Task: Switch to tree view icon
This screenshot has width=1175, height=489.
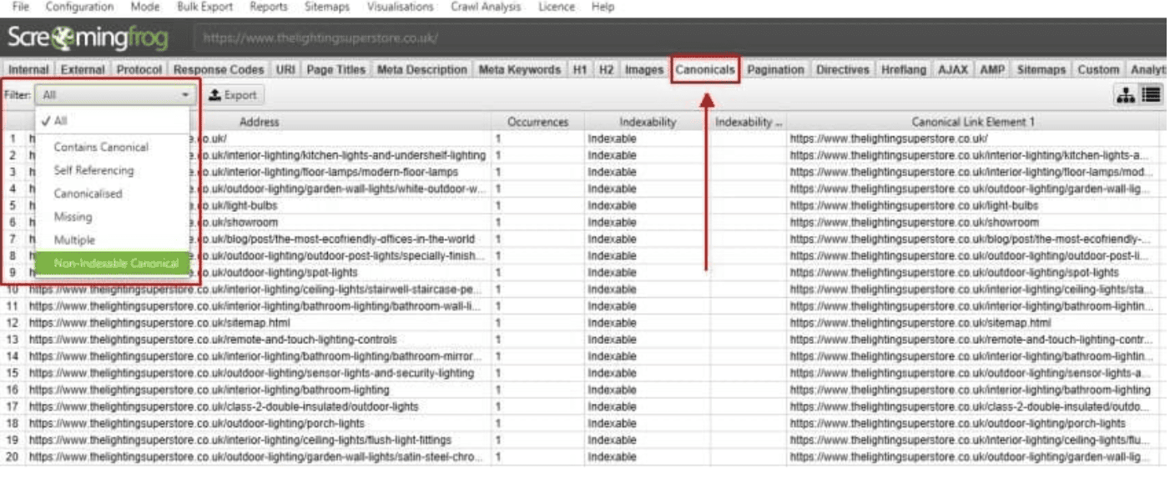Action: [x=1126, y=95]
